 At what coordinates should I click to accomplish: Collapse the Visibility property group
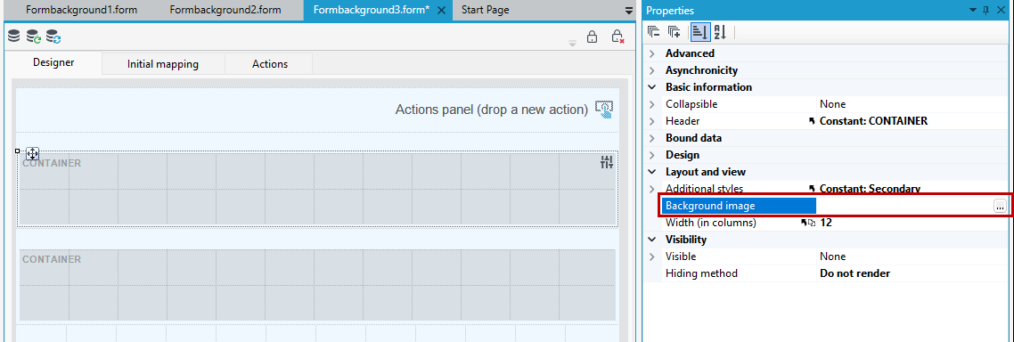click(x=652, y=240)
